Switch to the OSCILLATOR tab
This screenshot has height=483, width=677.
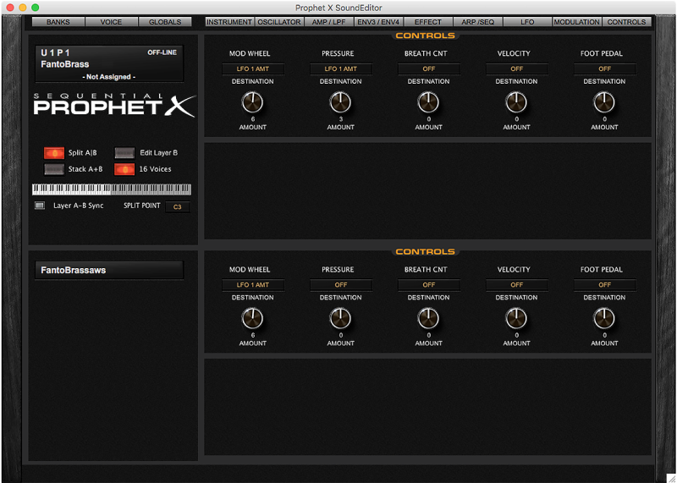[279, 22]
